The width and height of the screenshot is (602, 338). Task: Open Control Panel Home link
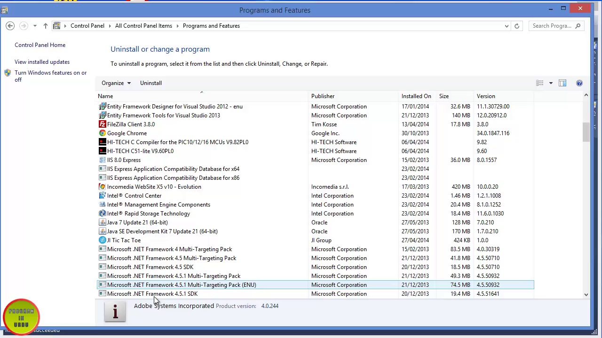pyautogui.click(x=40, y=45)
